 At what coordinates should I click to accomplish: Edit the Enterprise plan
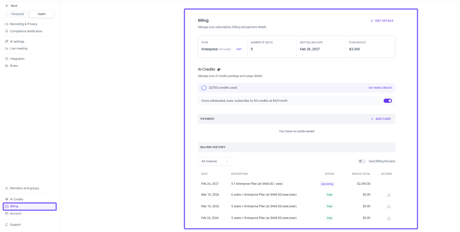(x=239, y=49)
